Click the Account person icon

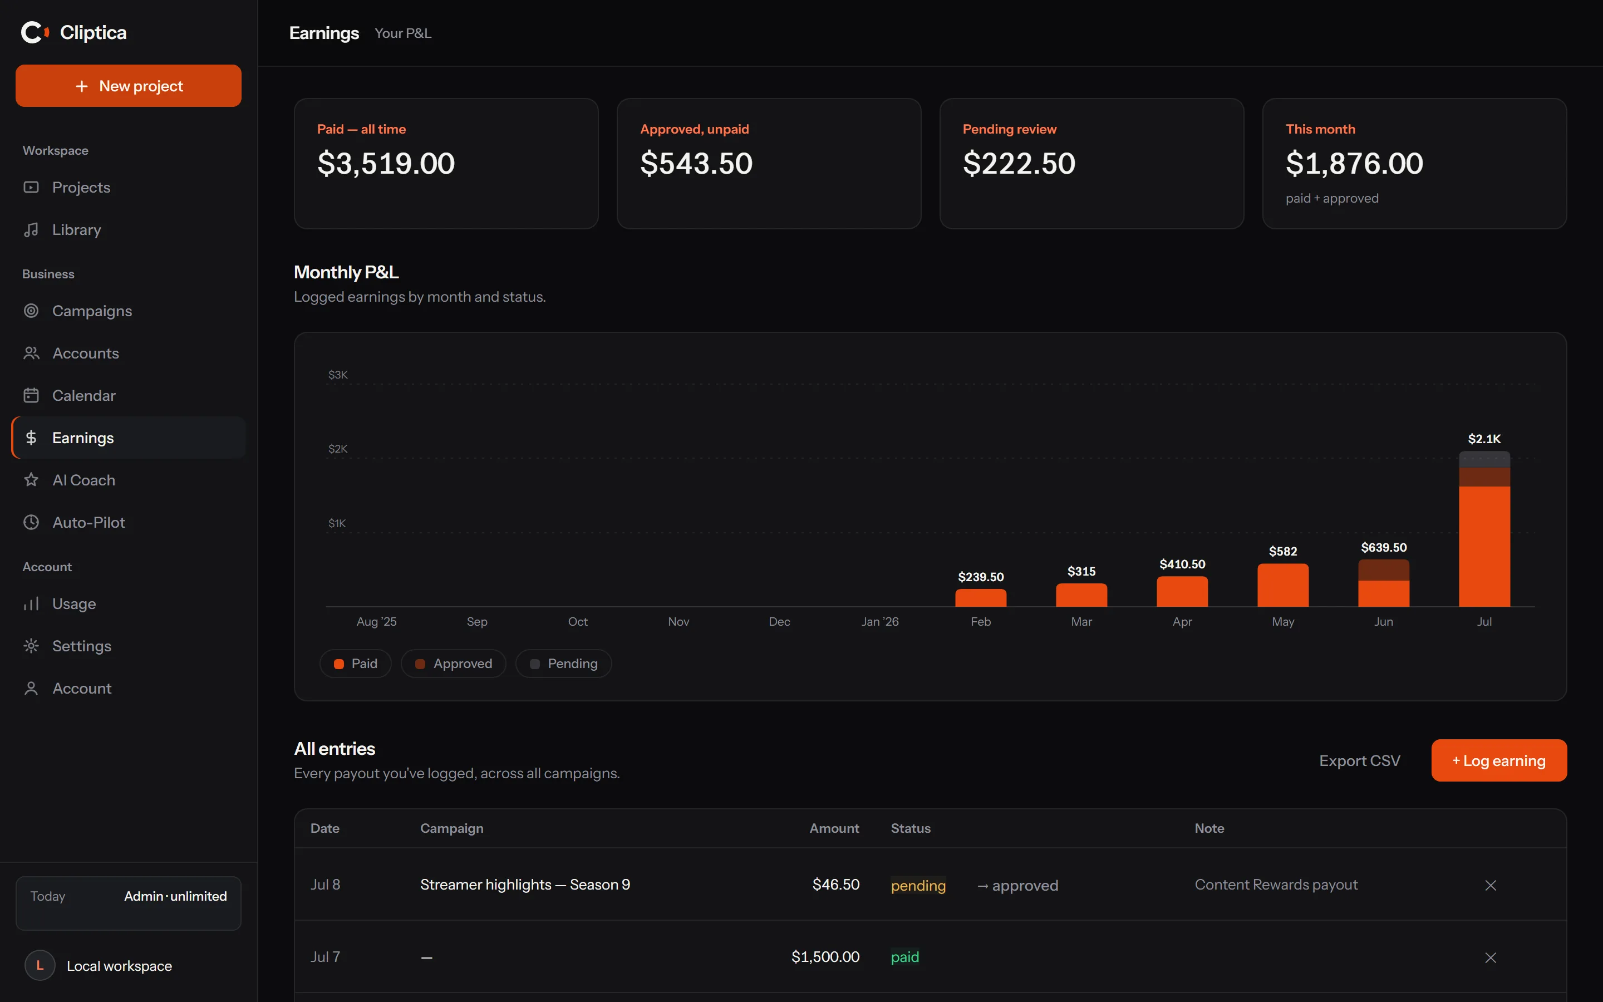pos(31,689)
